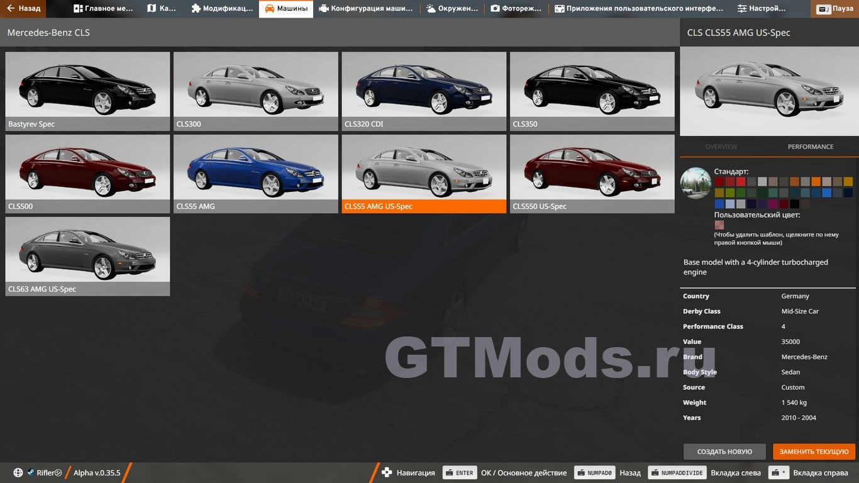Switch to the PERFORMANCE tab

click(811, 147)
